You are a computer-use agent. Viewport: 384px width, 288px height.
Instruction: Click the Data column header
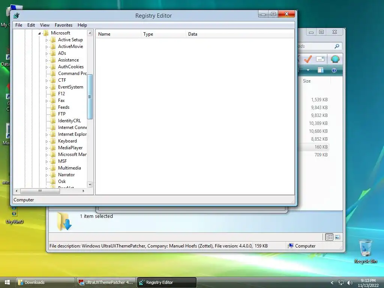click(x=240, y=34)
